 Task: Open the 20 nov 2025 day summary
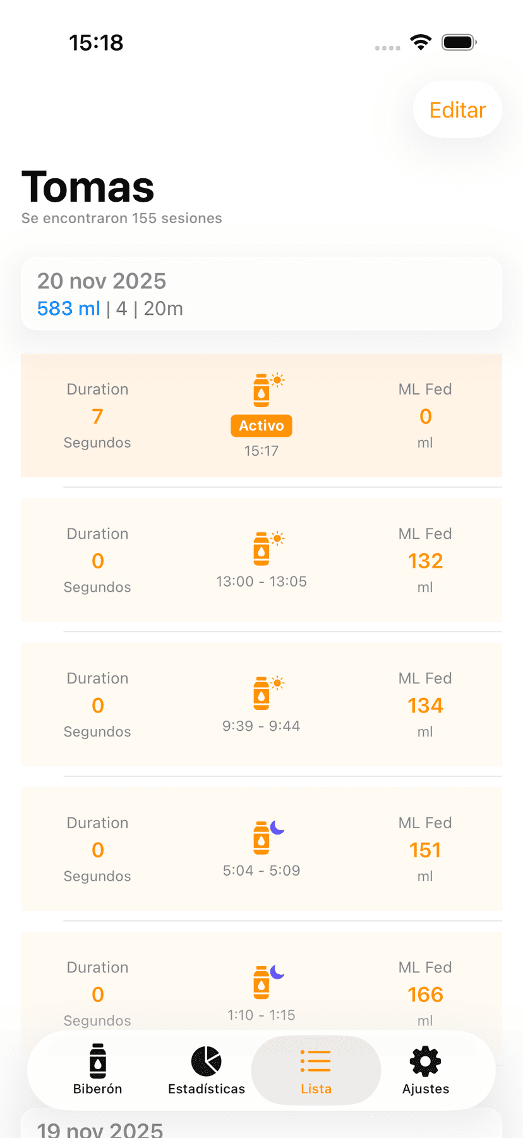click(261, 294)
